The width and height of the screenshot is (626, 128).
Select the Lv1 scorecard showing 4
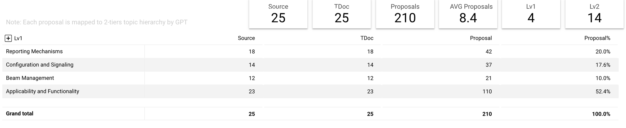coord(531,14)
